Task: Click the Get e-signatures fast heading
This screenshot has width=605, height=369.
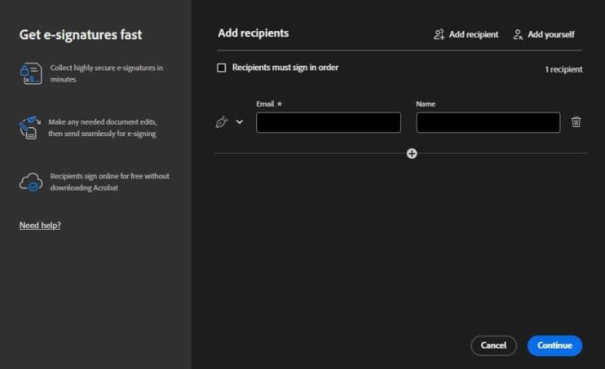Action: coord(81,35)
